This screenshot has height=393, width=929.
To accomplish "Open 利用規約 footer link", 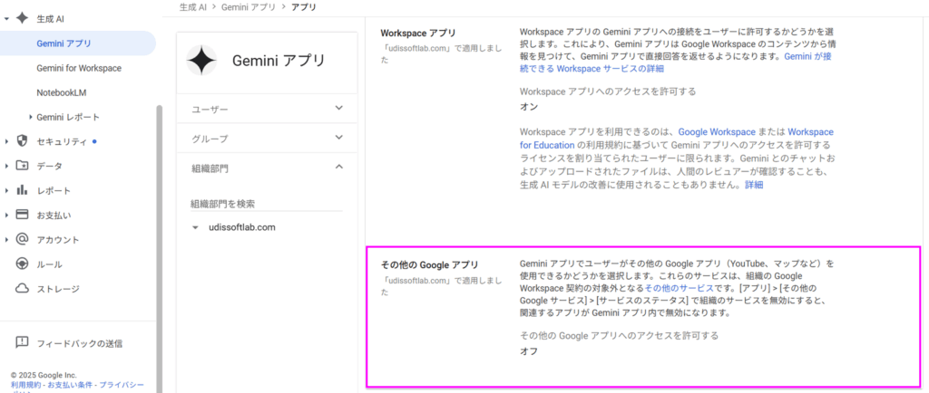I will (25, 385).
